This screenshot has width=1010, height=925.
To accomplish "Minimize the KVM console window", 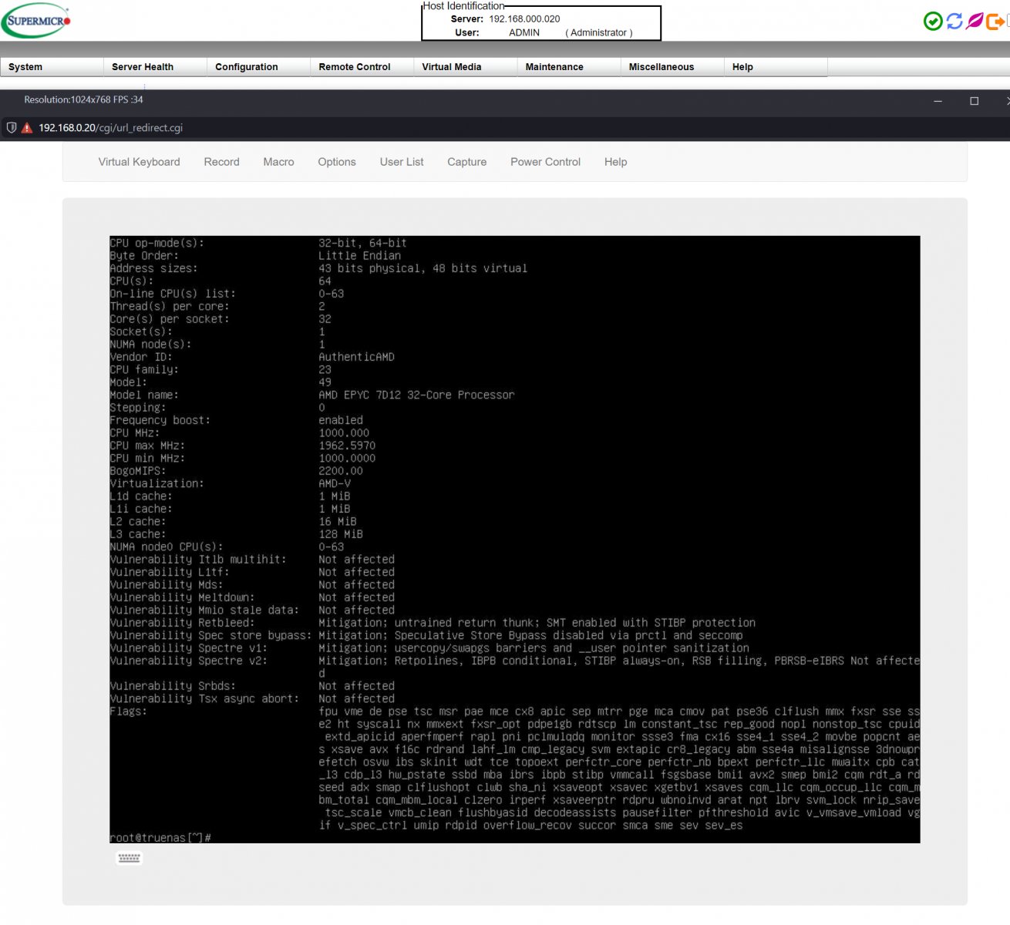I will click(x=938, y=101).
